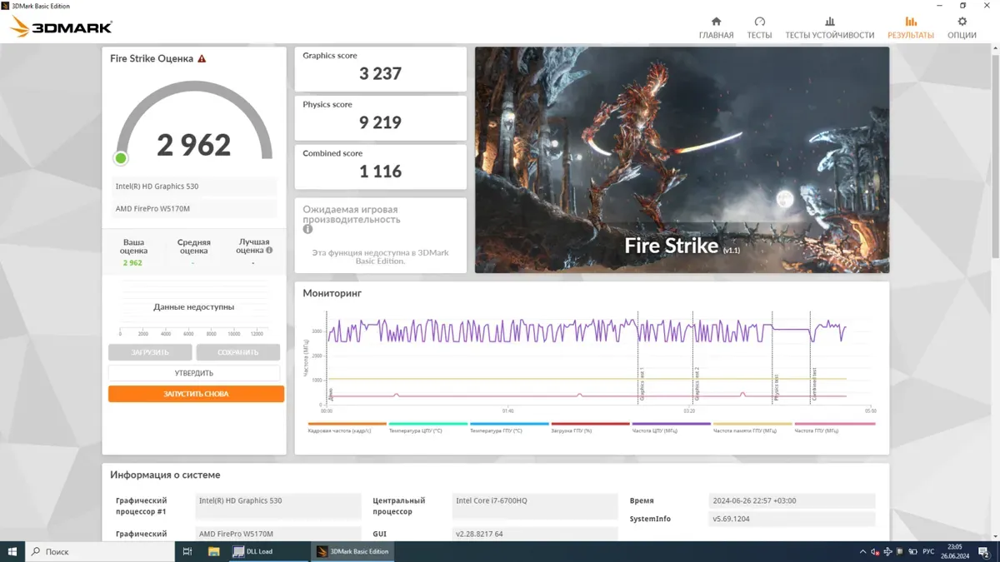The height and width of the screenshot is (562, 1000).
Task: Open the ТЕСТЫ tab
Action: (x=759, y=27)
